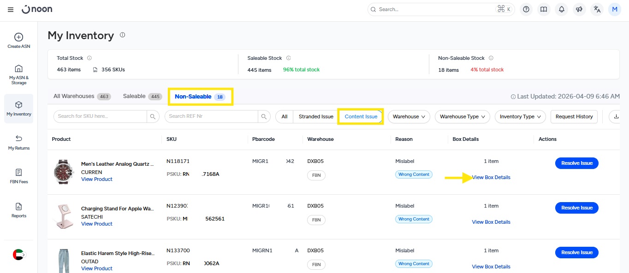Viewport: 629px width, 273px height.
Task: Click the help question mark icon
Action: point(526,9)
